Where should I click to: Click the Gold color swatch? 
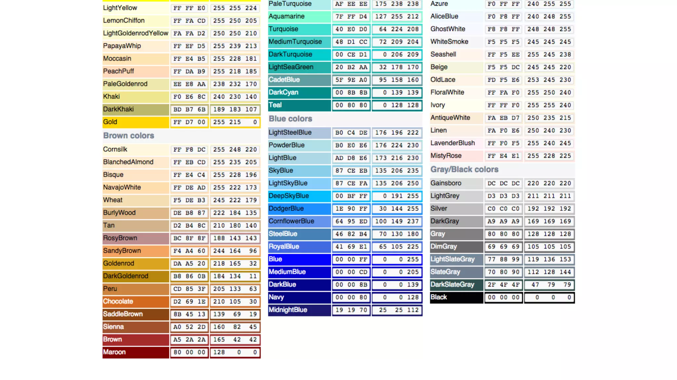(136, 122)
